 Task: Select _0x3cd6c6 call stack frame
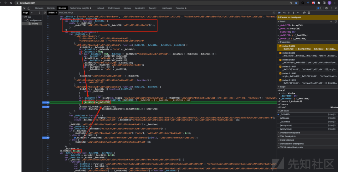307,121
